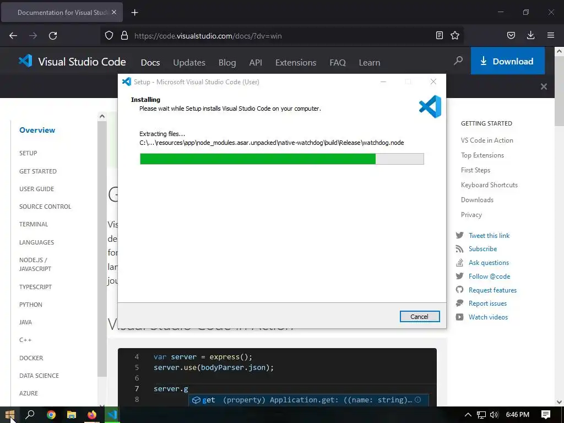Select Overview in the docs sidebar
Image resolution: width=564 pixels, height=423 pixels.
click(37, 130)
